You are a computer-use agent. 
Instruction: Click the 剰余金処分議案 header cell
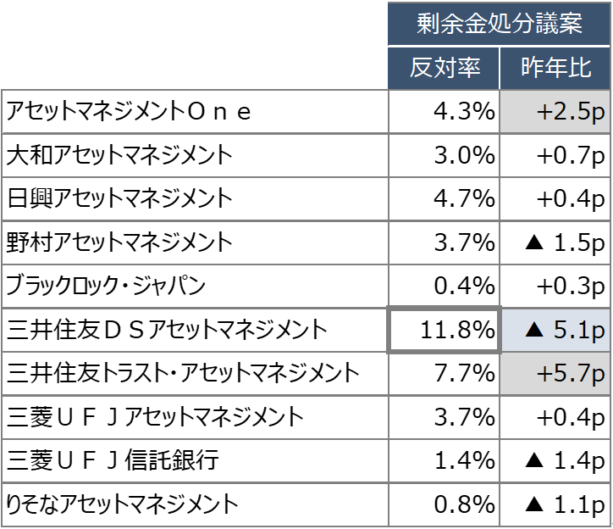pyautogui.click(x=500, y=24)
